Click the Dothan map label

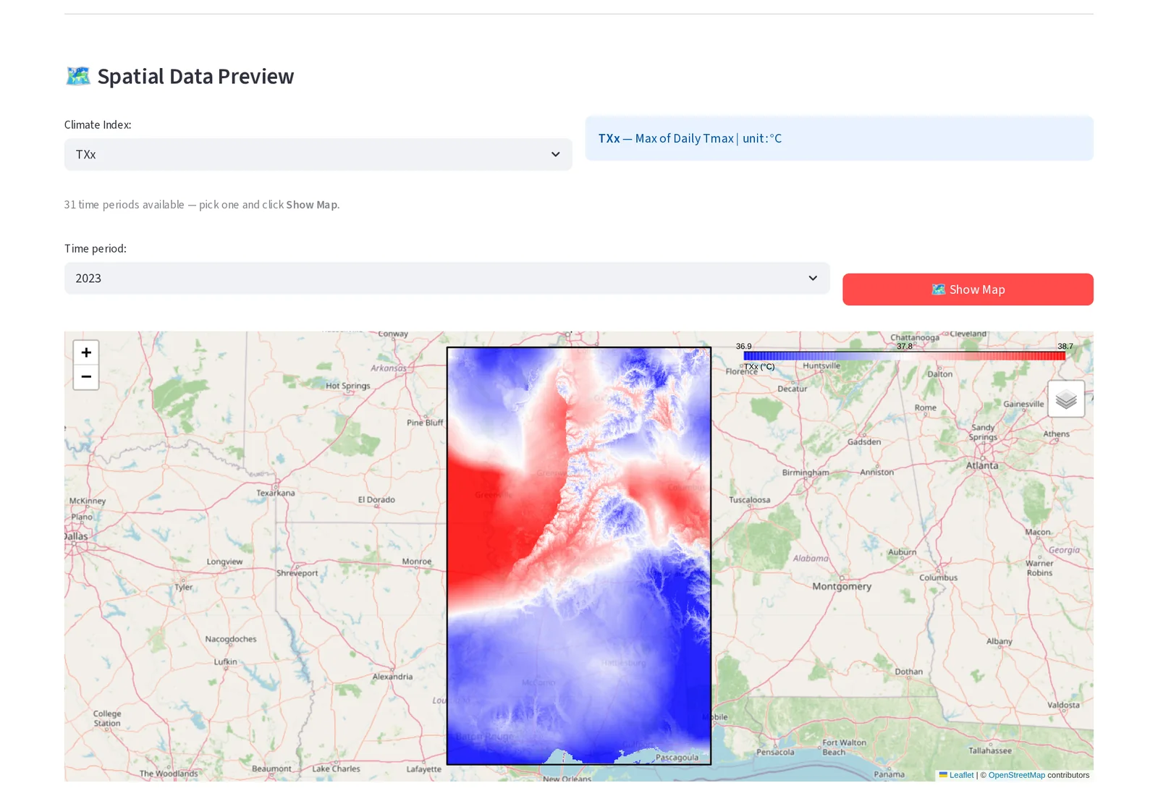[x=908, y=672]
